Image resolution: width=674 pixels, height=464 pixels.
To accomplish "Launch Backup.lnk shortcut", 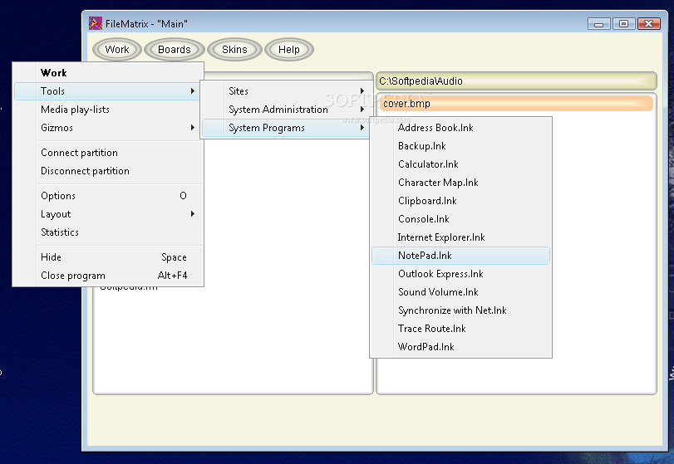I will [x=460, y=146].
